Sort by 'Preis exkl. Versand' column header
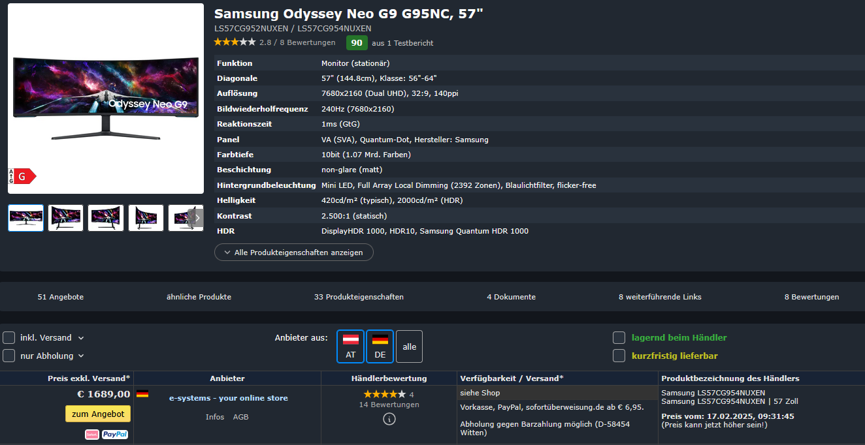This screenshot has width=865, height=445. (89, 378)
